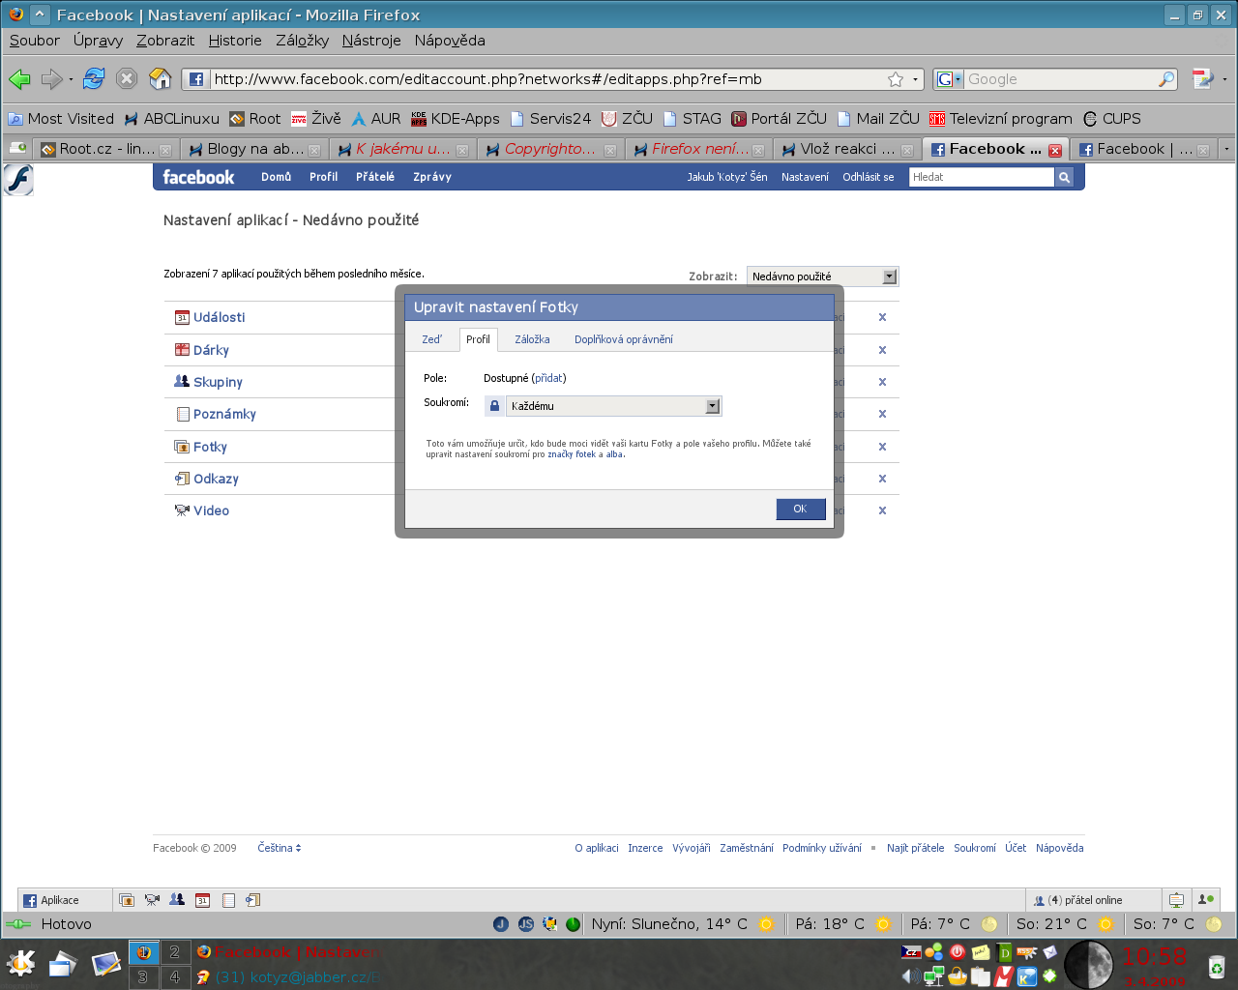Remove Události application with its X
The width and height of the screenshot is (1238, 990).
[x=882, y=317]
